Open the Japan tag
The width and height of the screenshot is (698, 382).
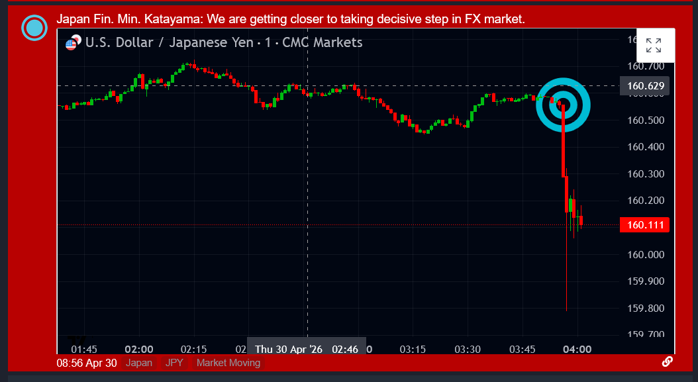coord(139,363)
